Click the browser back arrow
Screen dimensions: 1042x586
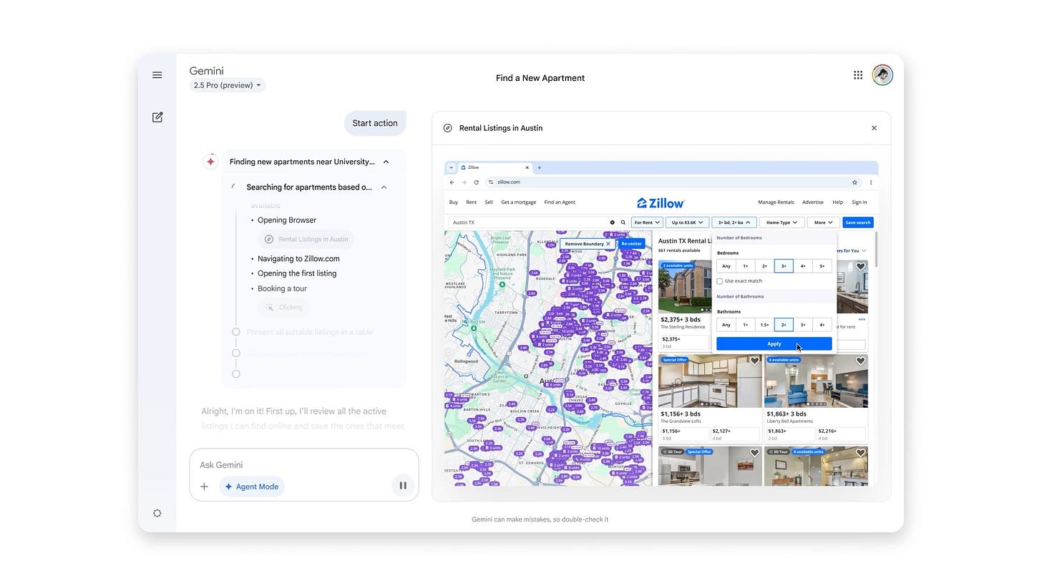pyautogui.click(x=452, y=182)
